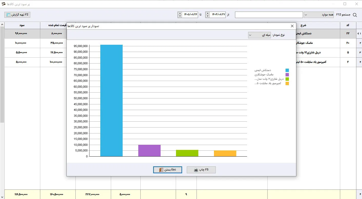Click the green legend swatch
362x199 pixels.
(x=287, y=79)
